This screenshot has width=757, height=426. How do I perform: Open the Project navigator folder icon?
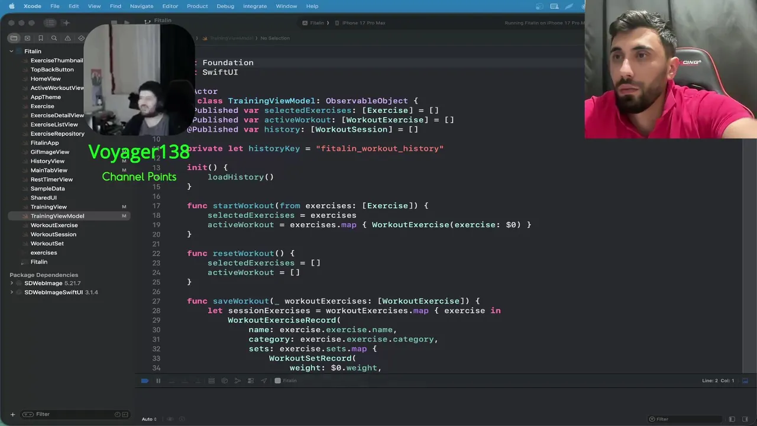point(14,38)
